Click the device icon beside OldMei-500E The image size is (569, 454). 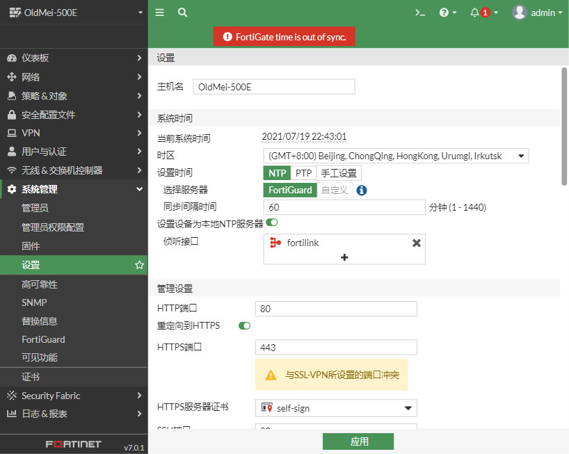coord(15,13)
